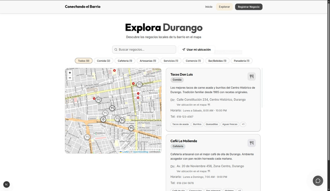Viewport: 330px width, 191px height.
Task: Click Café La Molienda fork-knife icon
Action: click(251, 143)
